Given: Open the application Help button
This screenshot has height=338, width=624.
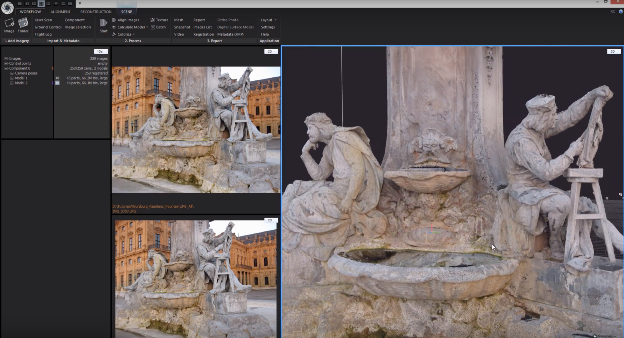Looking at the screenshot, I should (265, 34).
